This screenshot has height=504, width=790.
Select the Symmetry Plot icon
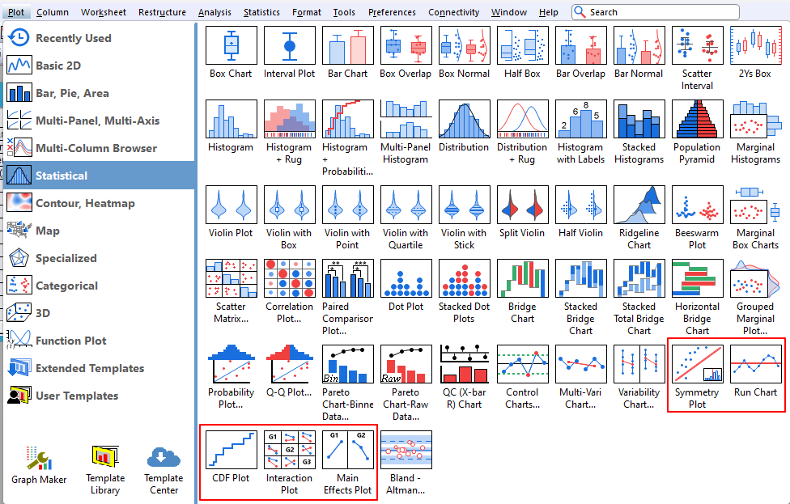[x=697, y=364]
